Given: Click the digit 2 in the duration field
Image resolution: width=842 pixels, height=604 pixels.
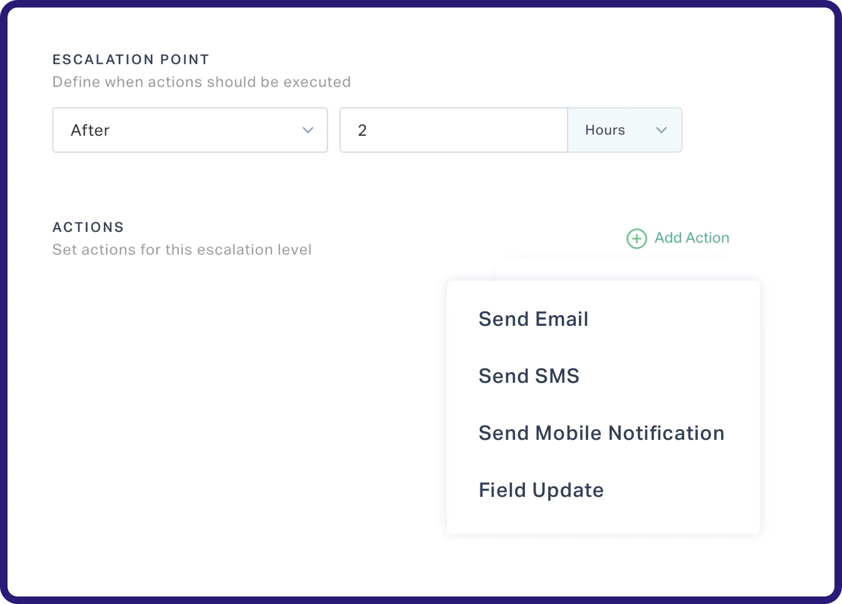Looking at the screenshot, I should coord(362,130).
